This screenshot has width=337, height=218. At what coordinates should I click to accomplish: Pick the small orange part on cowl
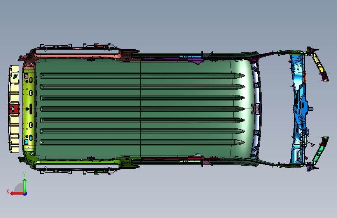tap(305, 77)
